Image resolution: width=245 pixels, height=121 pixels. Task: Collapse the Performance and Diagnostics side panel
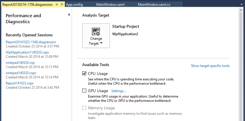tap(69, 15)
